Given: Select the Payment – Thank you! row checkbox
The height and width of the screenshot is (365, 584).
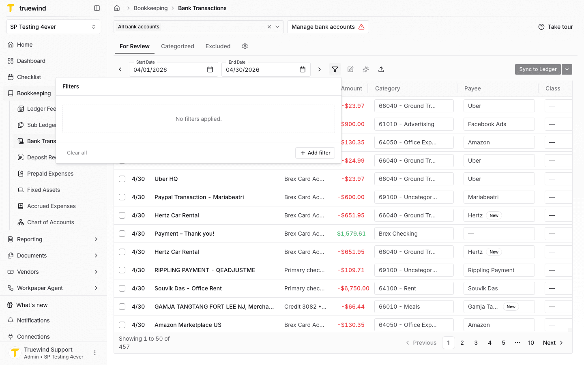Looking at the screenshot, I should (122, 234).
